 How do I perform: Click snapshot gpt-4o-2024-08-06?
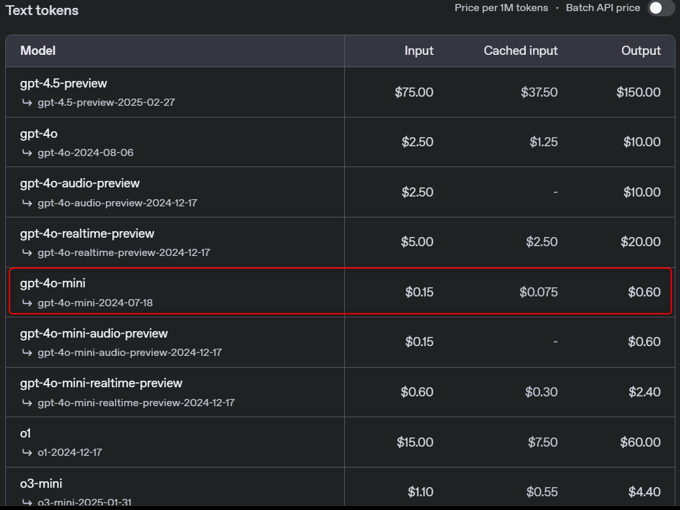(86, 153)
